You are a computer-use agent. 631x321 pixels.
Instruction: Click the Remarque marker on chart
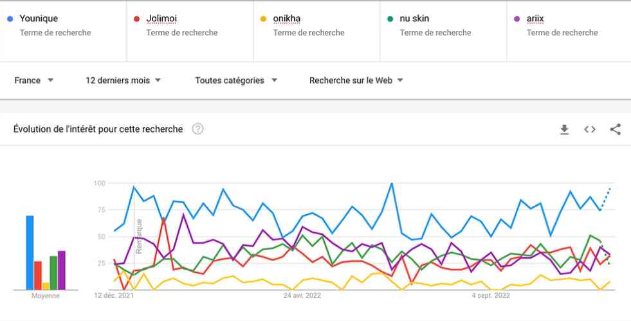click(139, 236)
